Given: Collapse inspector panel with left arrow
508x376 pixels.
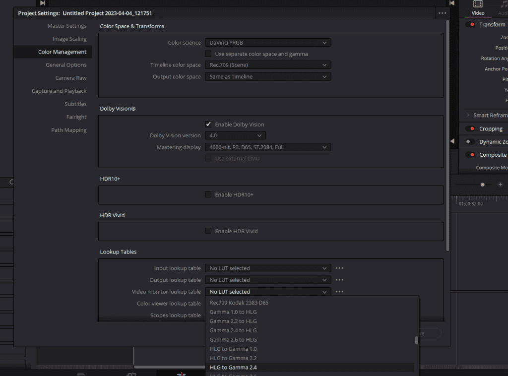Looking at the screenshot, I should 452,141.
